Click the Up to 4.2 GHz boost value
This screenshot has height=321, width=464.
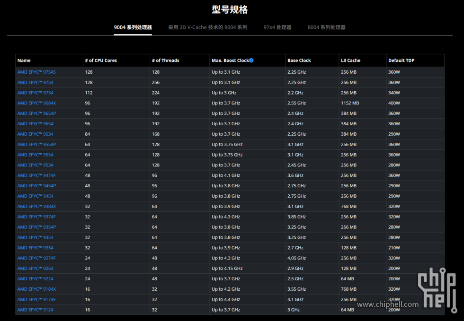[x=226, y=289]
